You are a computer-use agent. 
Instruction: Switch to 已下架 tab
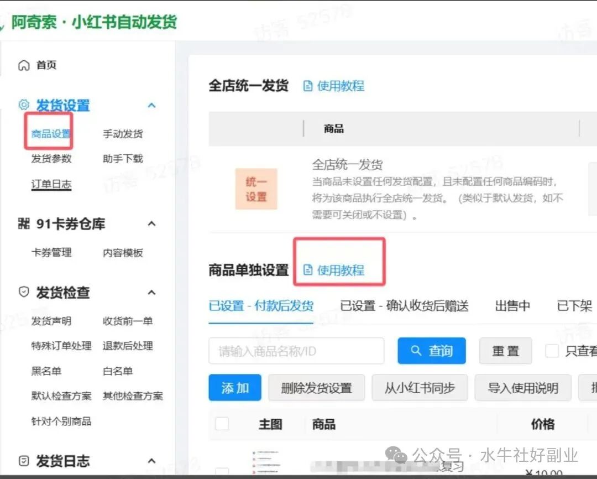tap(574, 306)
